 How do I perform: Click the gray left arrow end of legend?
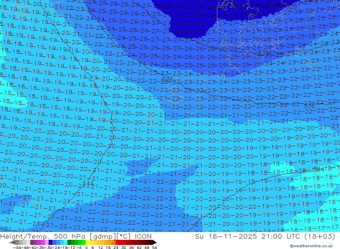click(12, 242)
